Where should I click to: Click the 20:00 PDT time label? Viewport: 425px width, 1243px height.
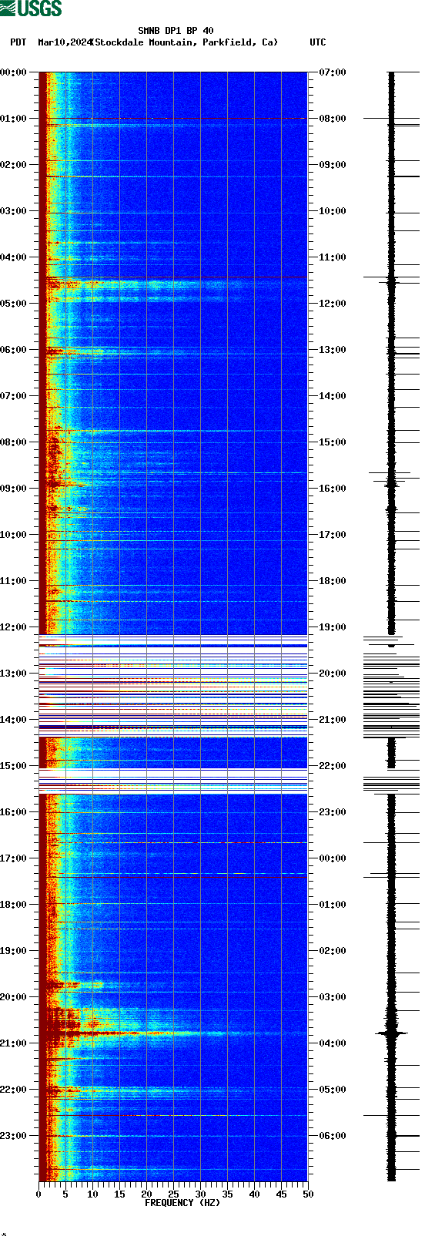tap(13, 997)
